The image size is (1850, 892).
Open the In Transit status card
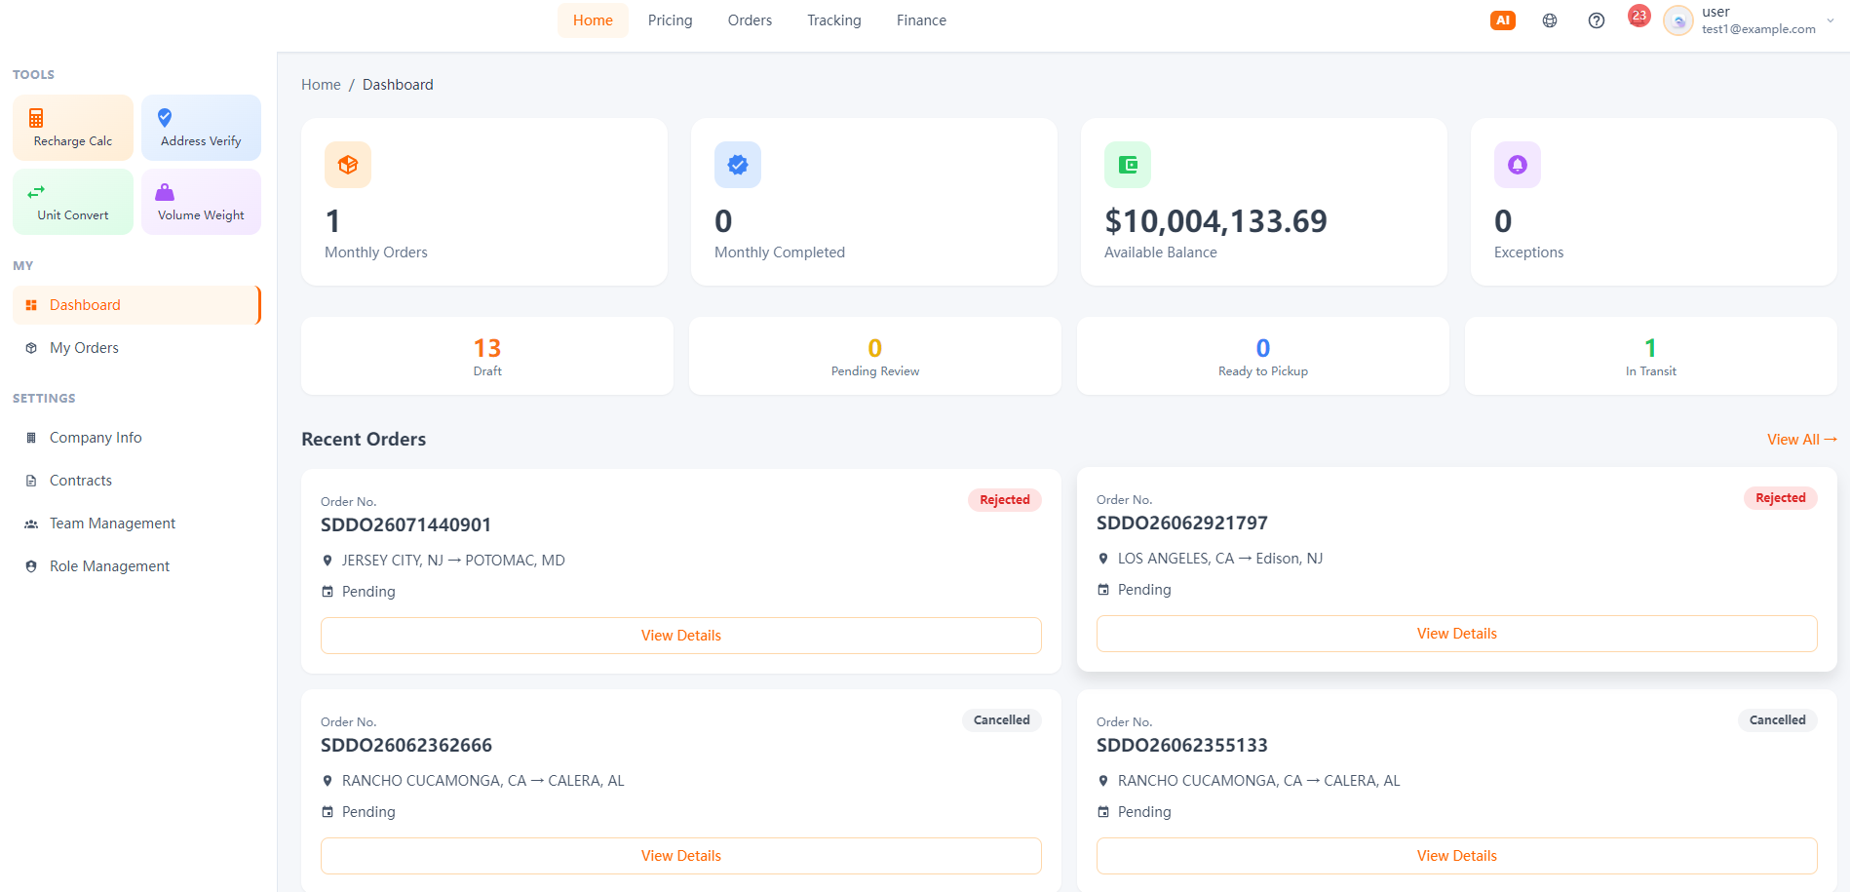coord(1651,356)
